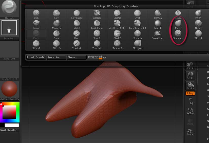
Task: Select the Magnify brush
Action: [56, 24]
